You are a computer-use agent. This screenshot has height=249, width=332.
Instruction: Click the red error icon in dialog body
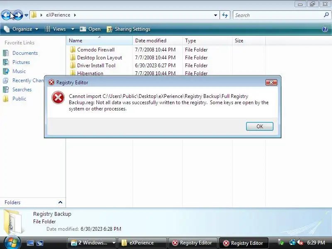pyautogui.click(x=58, y=98)
